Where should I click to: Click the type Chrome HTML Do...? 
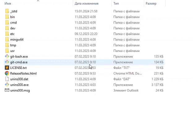pos(127,73)
